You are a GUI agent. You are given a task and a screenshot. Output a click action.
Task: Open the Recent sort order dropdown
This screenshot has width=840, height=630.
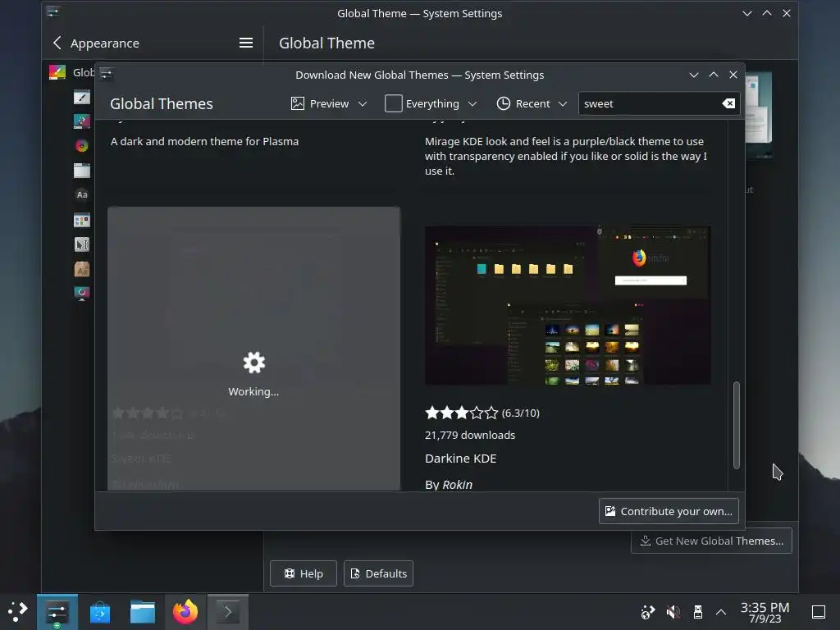point(532,103)
